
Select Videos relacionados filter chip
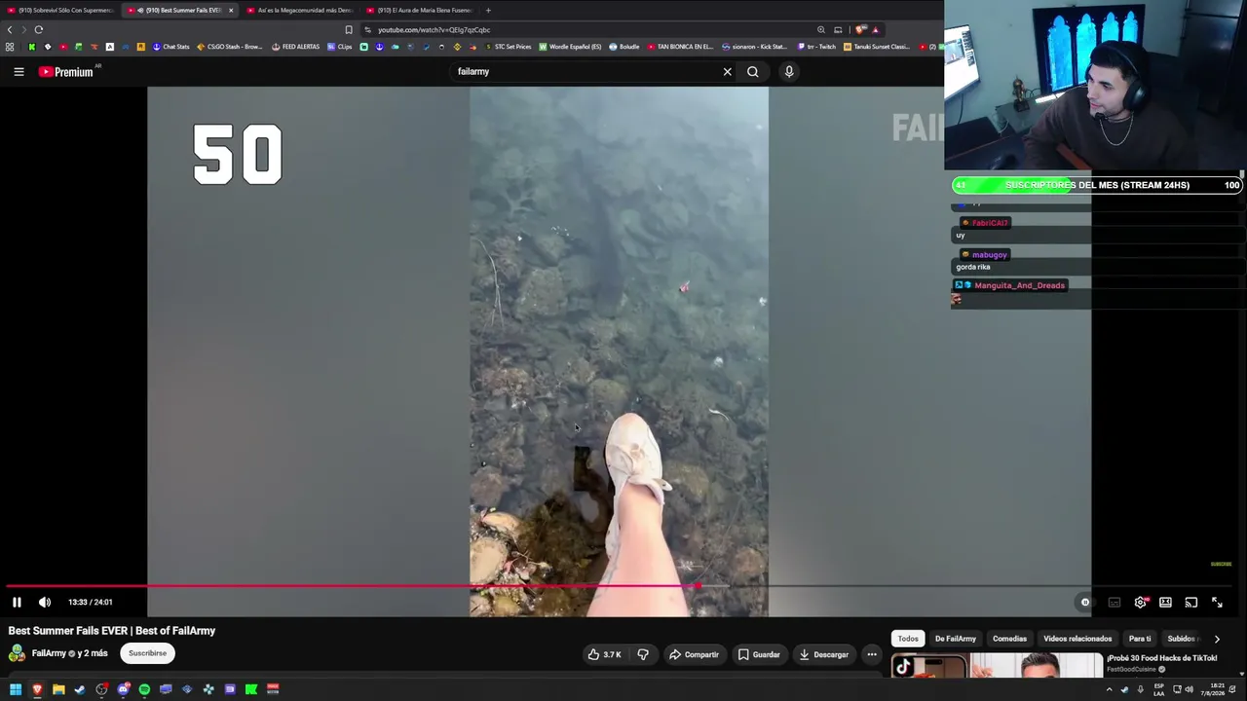1077,639
